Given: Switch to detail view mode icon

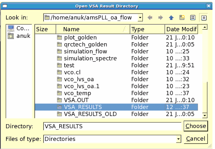Looking at the screenshot, I should (203, 17).
